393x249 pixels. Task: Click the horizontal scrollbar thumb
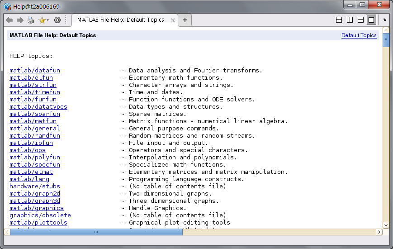96,232
